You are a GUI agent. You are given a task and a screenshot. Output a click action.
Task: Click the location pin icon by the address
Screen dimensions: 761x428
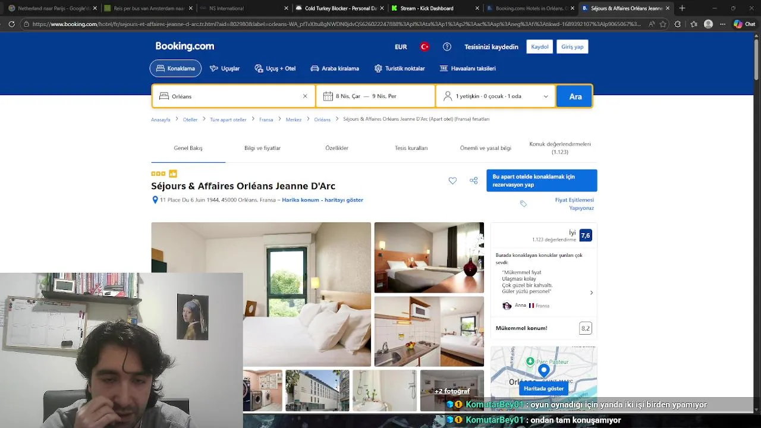click(x=155, y=200)
